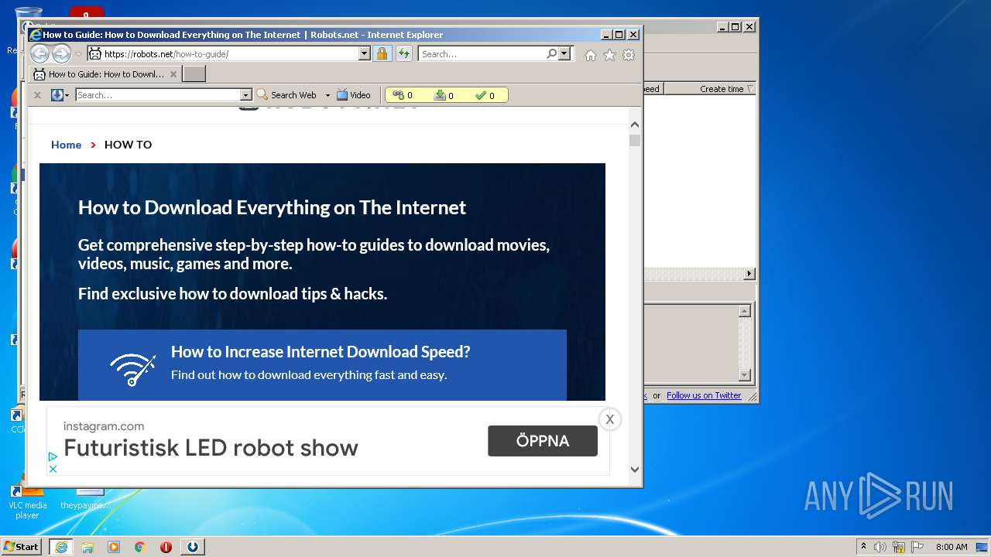991x557 pixels.
Task: Switch to Internet Explorer on the taskbar
Action: [x=60, y=547]
